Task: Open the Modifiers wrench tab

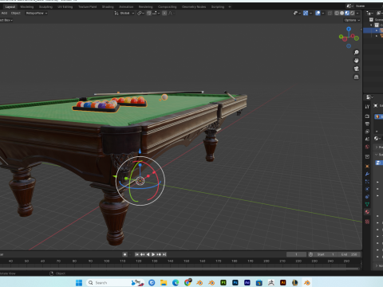Action: click(x=367, y=174)
